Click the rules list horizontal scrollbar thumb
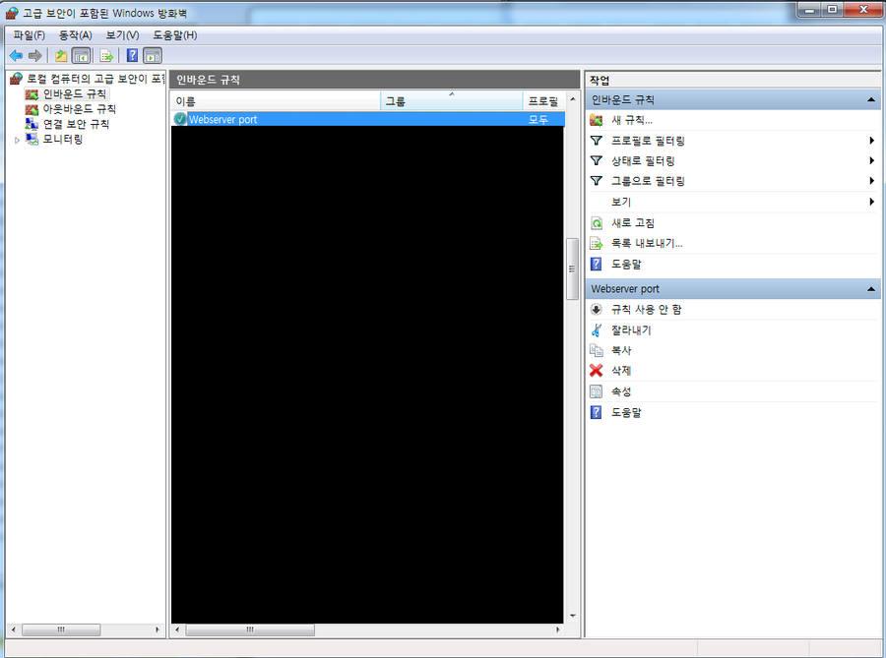Screen dimensions: 886x658 (x=250, y=629)
